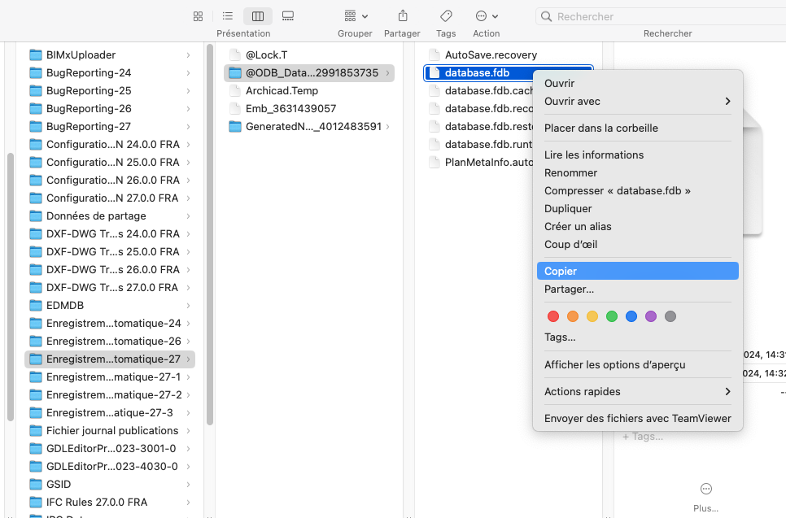
Task: Apply the green tag color
Action: (612, 316)
